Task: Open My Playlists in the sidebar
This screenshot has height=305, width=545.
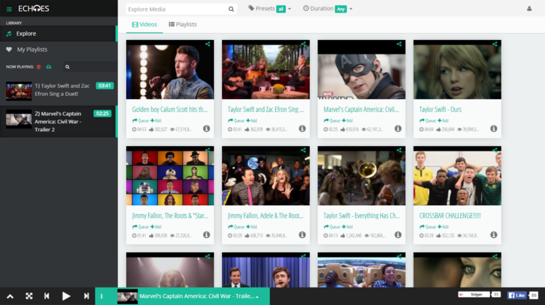Action: point(58,50)
